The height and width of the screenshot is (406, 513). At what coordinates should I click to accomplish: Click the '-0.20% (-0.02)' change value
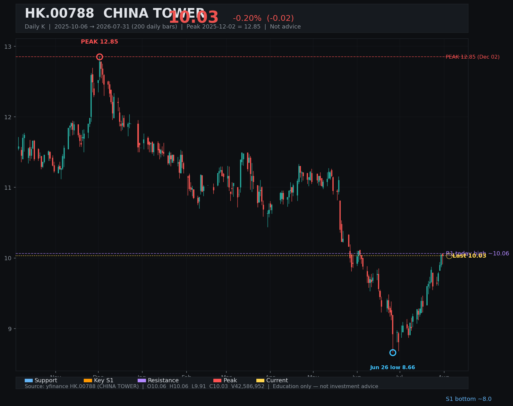(x=263, y=18)
